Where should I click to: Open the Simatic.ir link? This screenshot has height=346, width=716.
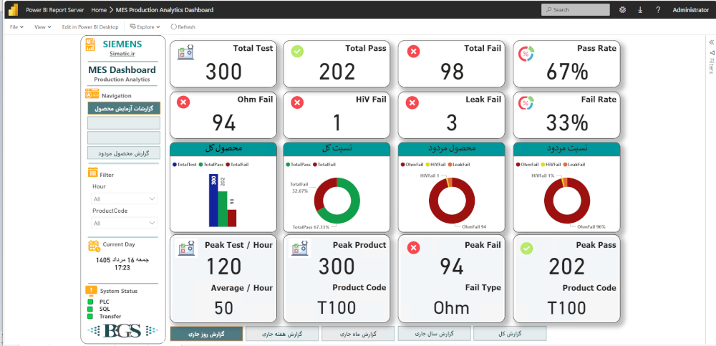click(122, 54)
